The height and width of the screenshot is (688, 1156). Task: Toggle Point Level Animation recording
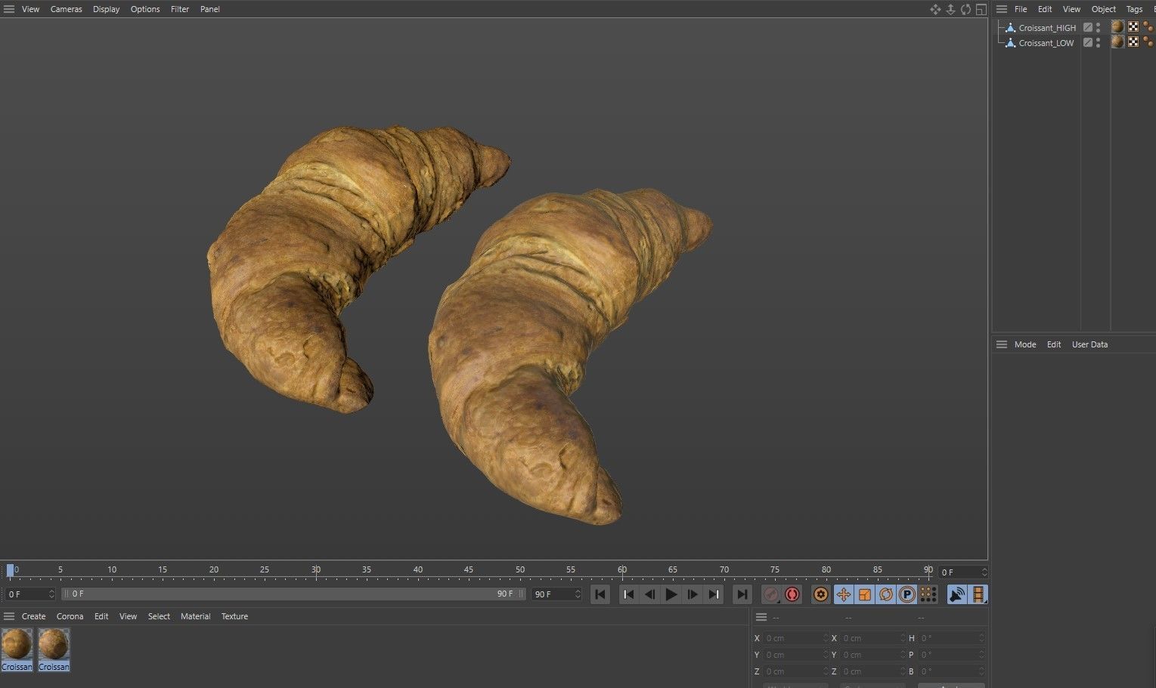[x=928, y=594]
